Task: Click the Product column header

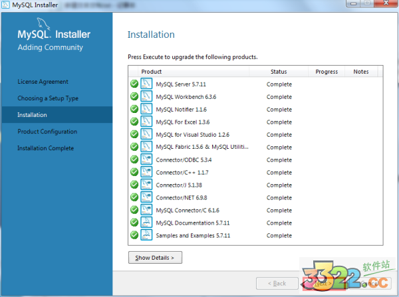Action: click(152, 72)
